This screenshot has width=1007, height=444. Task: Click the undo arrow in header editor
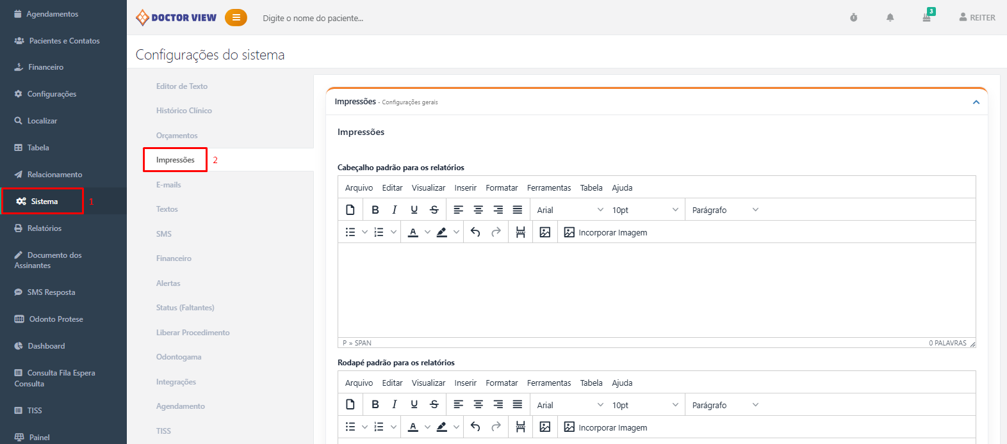pyautogui.click(x=475, y=232)
